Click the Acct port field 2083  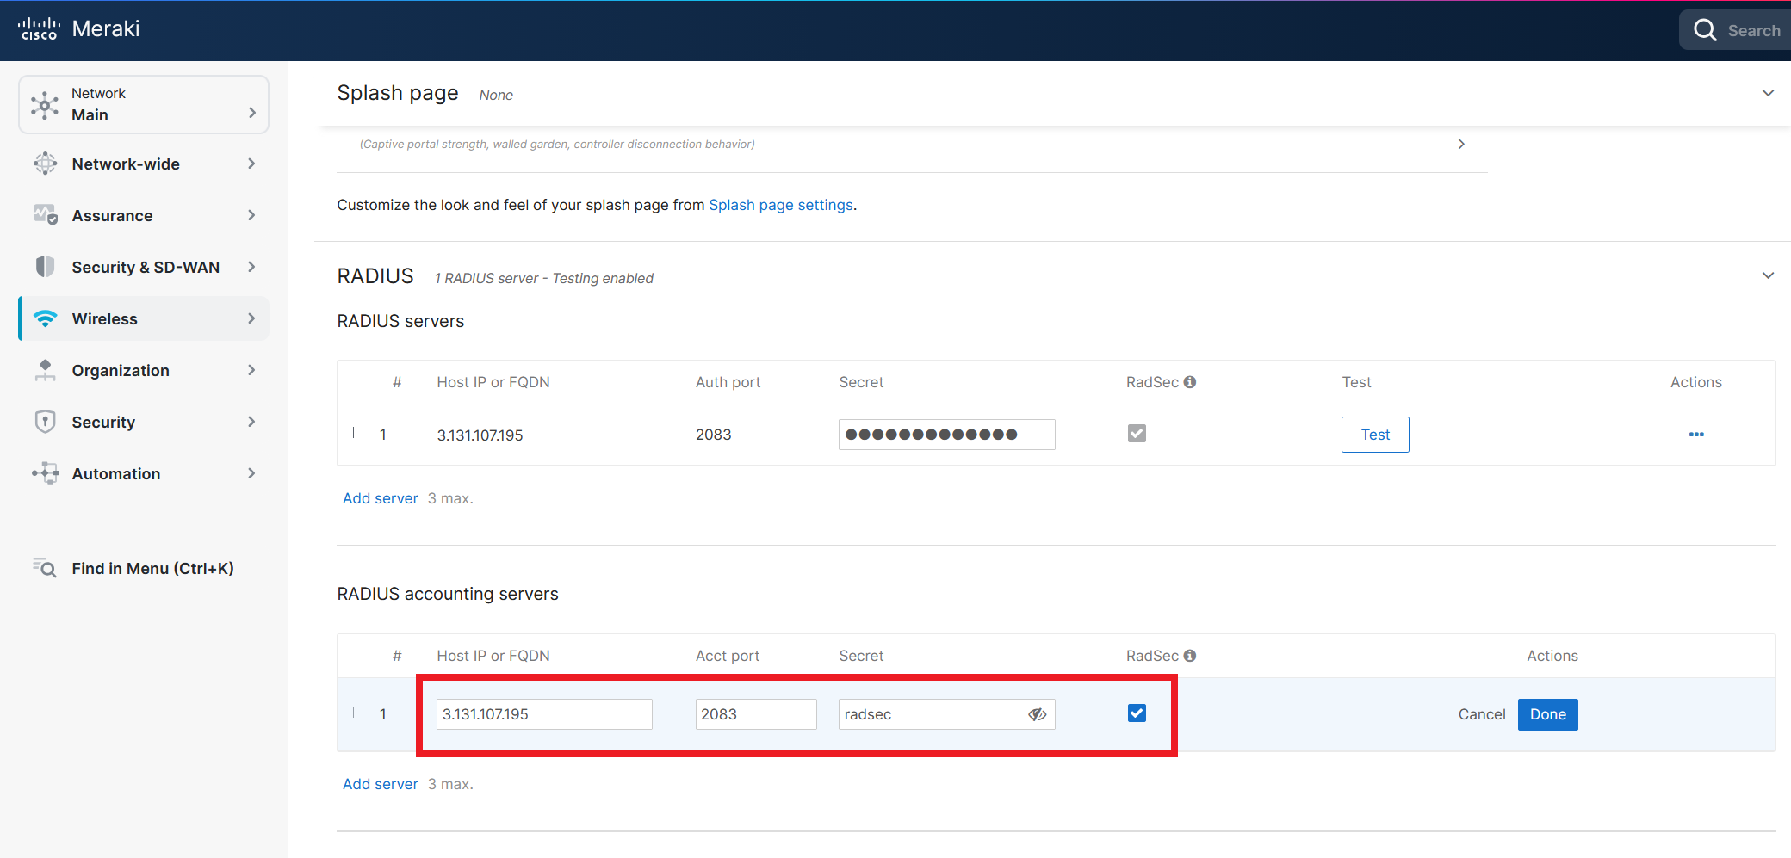click(x=756, y=714)
